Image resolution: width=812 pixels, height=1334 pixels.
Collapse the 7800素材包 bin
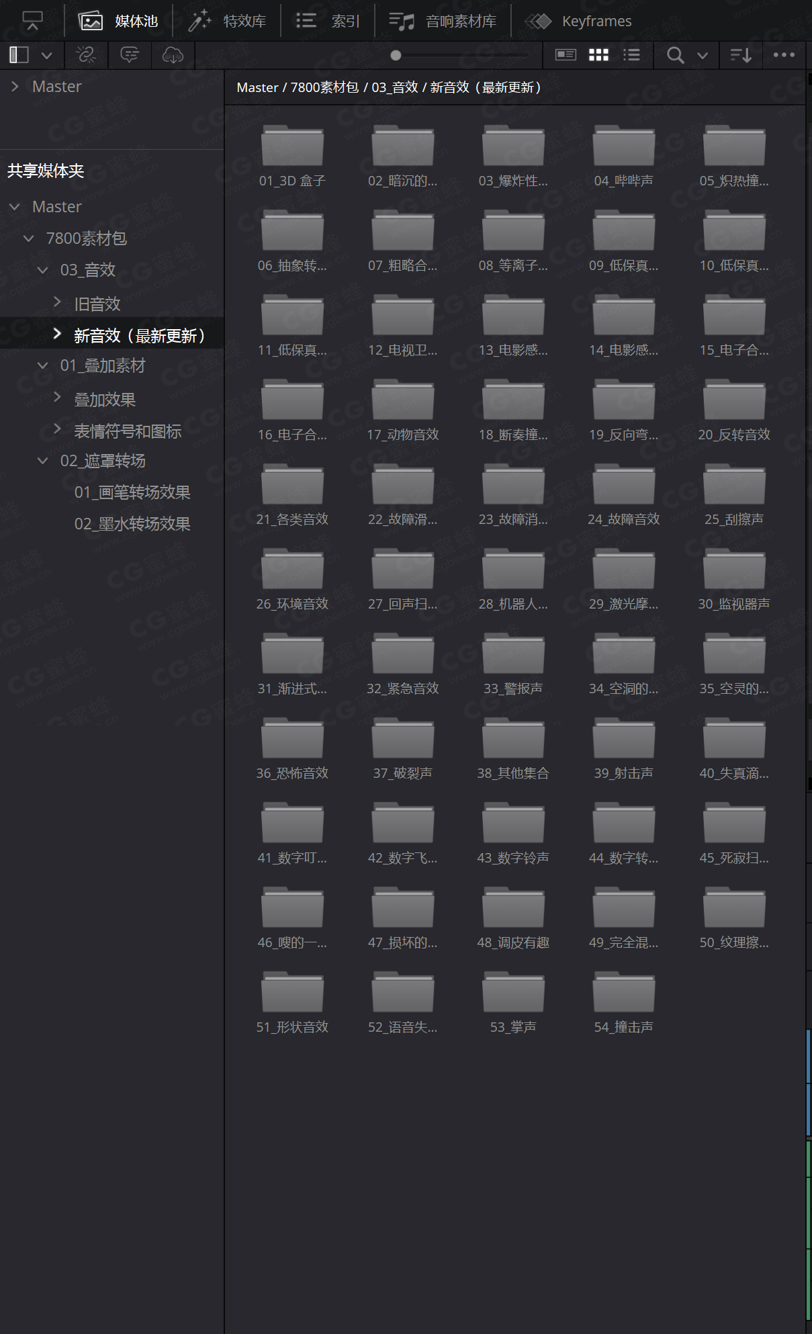click(x=29, y=238)
